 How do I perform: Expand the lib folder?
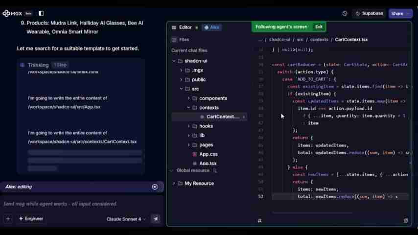click(x=189, y=136)
